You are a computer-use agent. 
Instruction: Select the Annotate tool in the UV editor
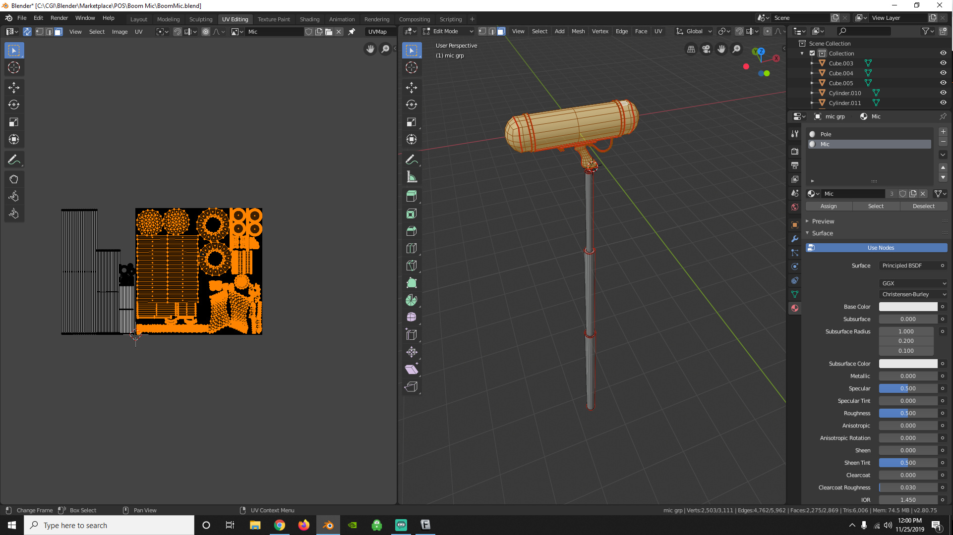tap(14, 160)
